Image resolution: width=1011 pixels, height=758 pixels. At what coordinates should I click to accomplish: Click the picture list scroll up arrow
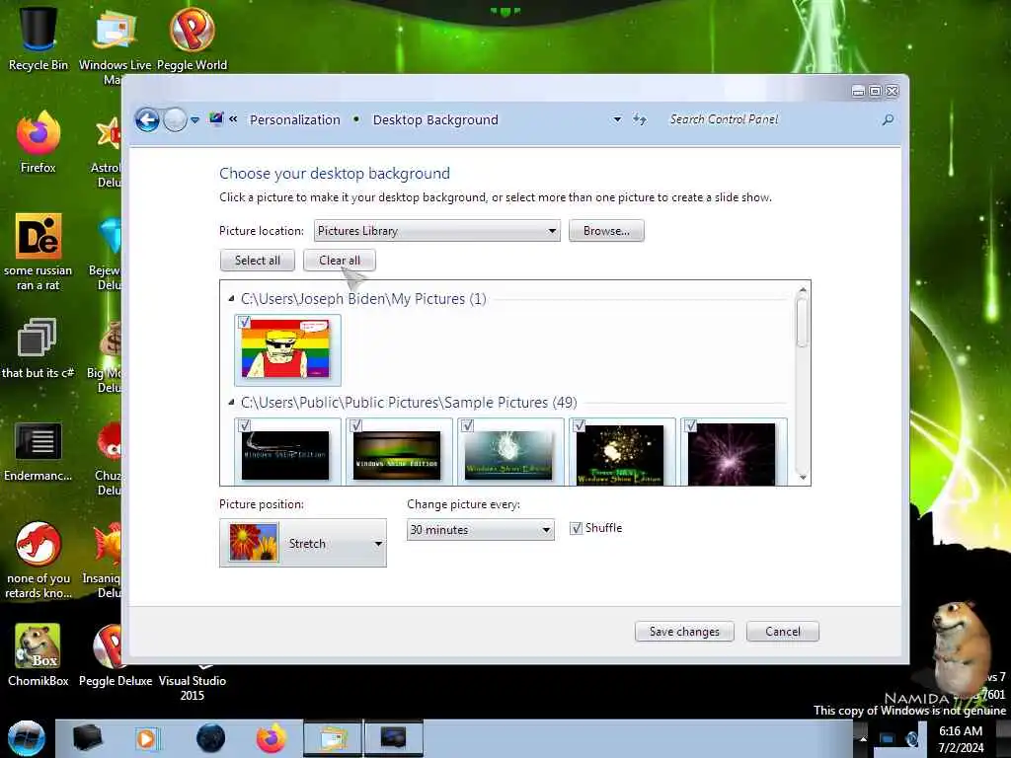(x=802, y=290)
